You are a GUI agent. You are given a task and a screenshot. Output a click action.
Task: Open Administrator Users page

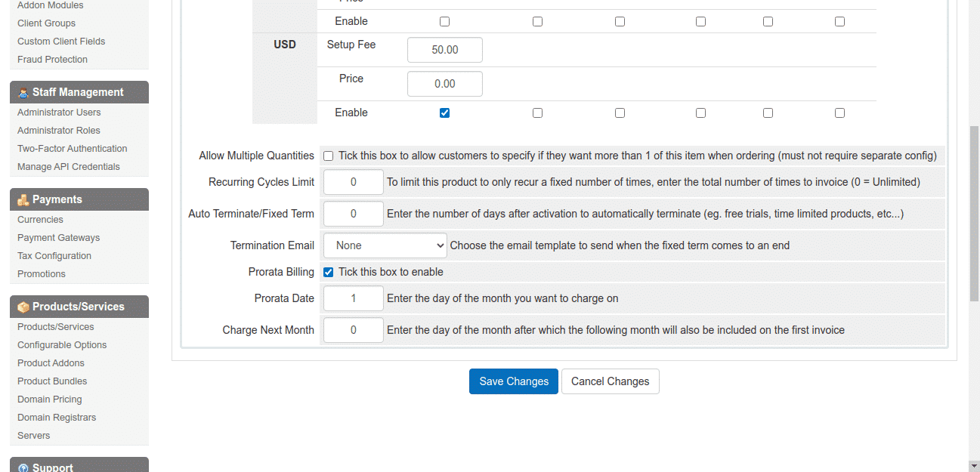coord(59,113)
